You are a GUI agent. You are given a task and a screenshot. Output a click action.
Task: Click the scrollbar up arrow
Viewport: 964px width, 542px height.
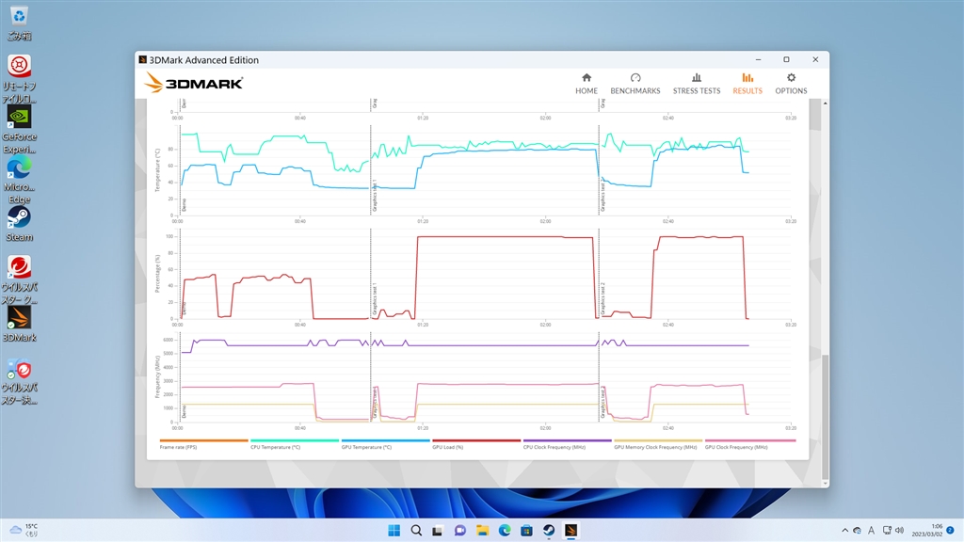pos(825,104)
